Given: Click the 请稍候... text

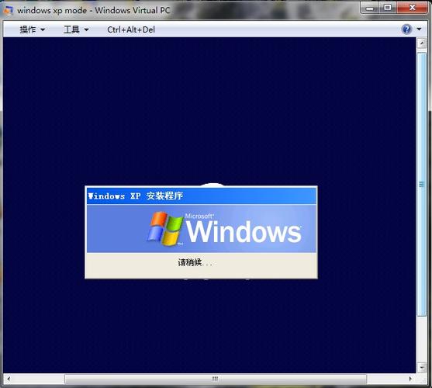Looking at the screenshot, I should tap(195, 262).
